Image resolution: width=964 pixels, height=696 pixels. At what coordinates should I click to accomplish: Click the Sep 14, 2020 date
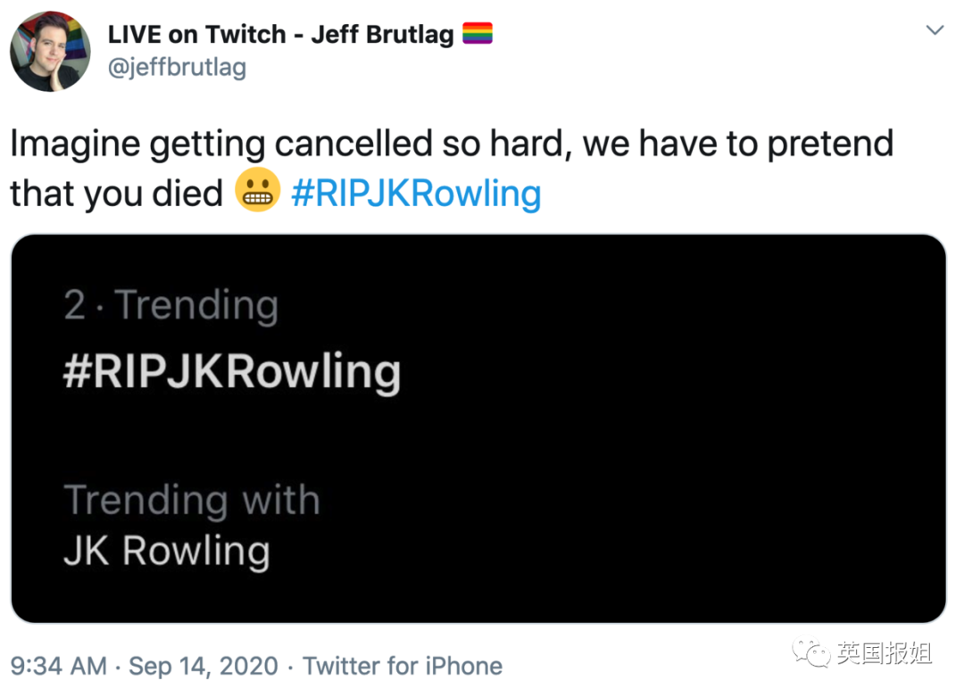[204, 666]
